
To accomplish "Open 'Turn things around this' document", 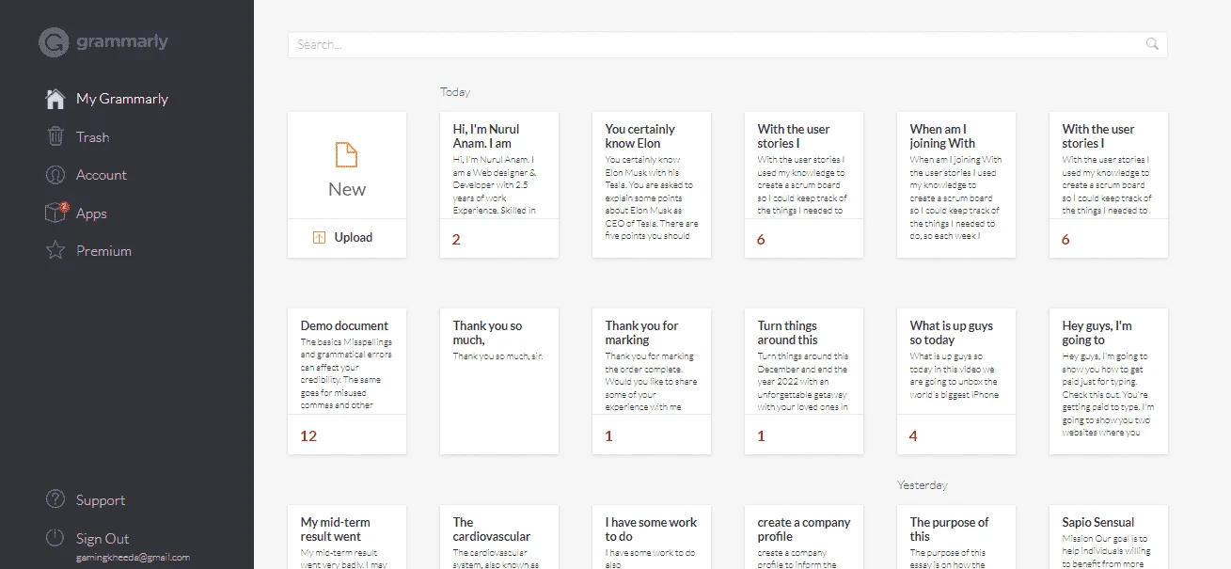I will [804, 381].
